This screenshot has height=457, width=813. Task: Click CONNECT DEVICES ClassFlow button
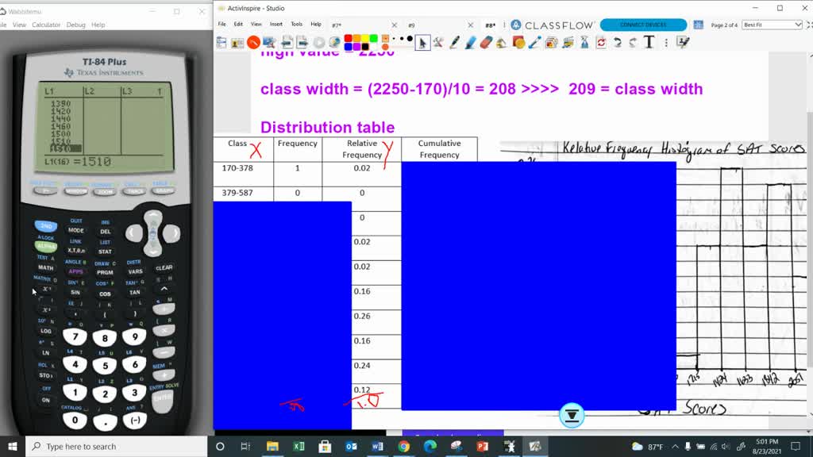pyautogui.click(x=643, y=25)
